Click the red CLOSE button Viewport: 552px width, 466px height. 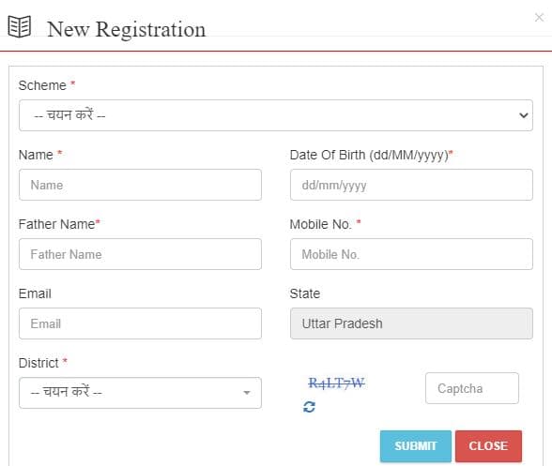pos(488,446)
